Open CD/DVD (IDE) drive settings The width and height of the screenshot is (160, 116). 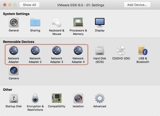[121, 51]
